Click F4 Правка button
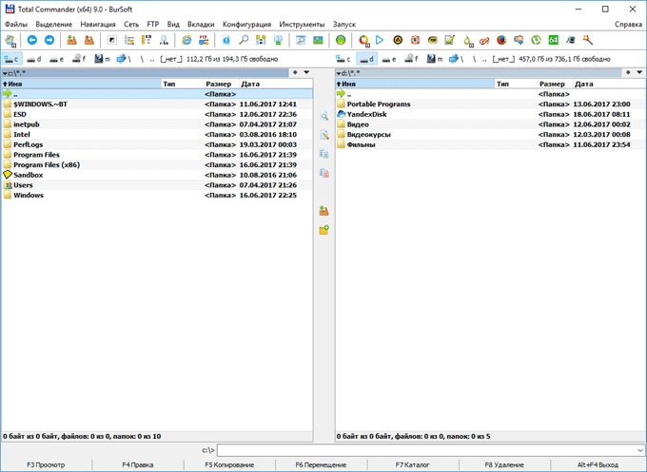This screenshot has width=647, height=472. [x=138, y=464]
